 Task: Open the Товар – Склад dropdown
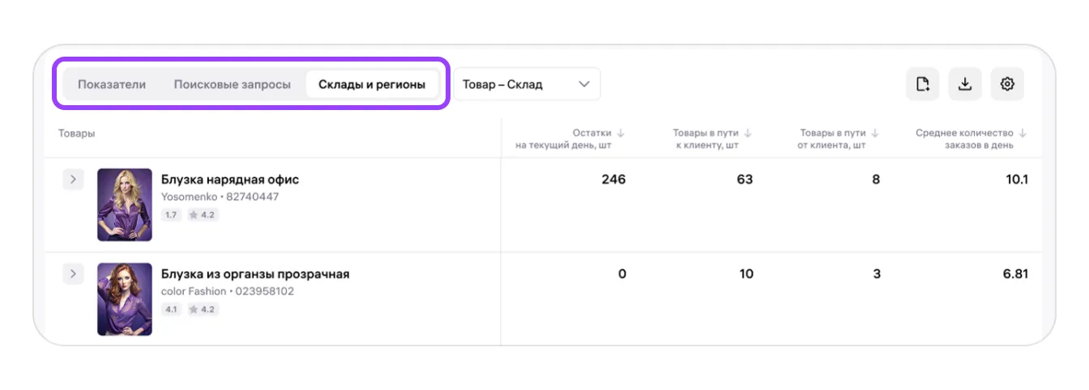click(527, 84)
